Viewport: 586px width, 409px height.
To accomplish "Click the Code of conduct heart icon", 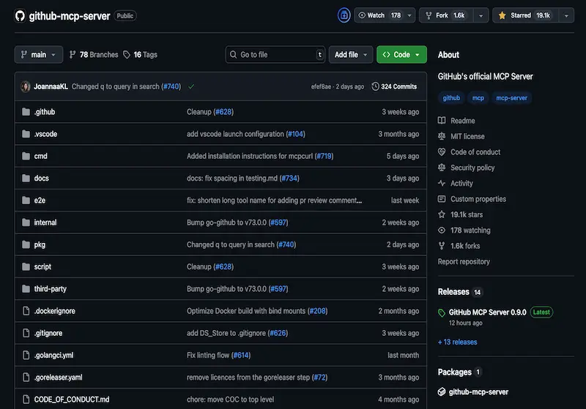I will (442, 152).
